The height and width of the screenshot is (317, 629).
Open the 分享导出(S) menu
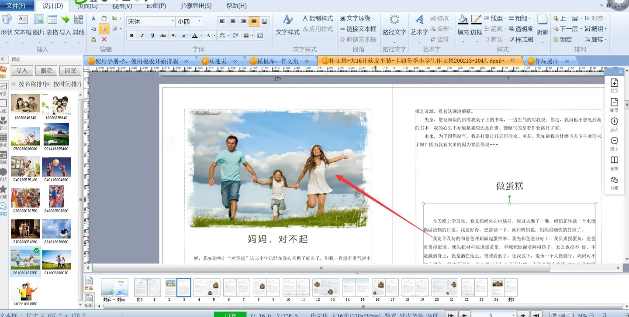pos(196,6)
